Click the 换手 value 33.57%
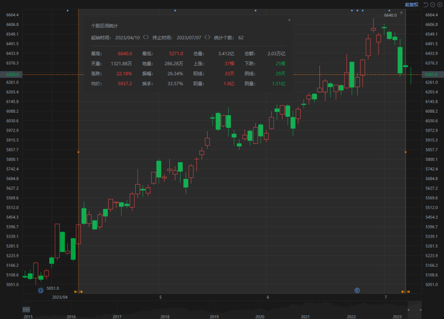This screenshot has width=444, height=319. 175,84
